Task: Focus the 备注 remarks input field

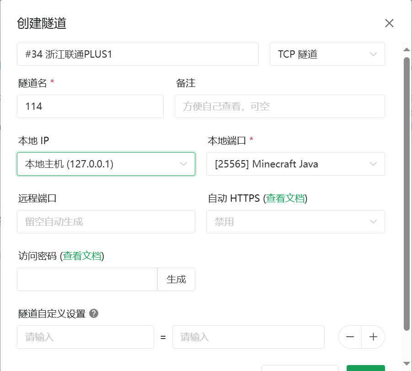Action: click(279, 106)
